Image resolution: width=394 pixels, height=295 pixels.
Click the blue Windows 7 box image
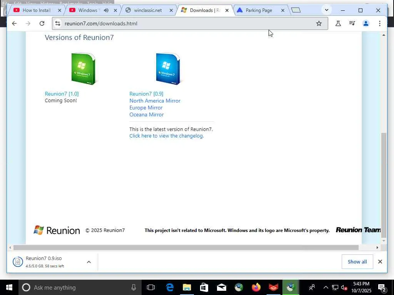[168, 69]
